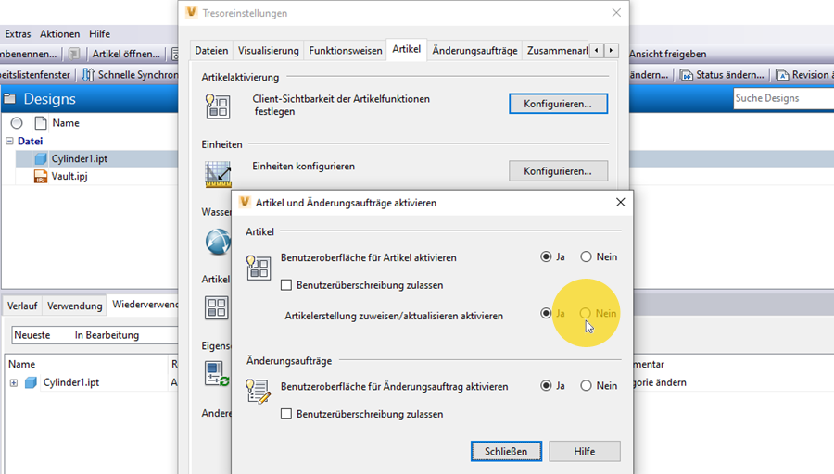Open the Dateien tab
The height and width of the screenshot is (474, 834).
211,51
